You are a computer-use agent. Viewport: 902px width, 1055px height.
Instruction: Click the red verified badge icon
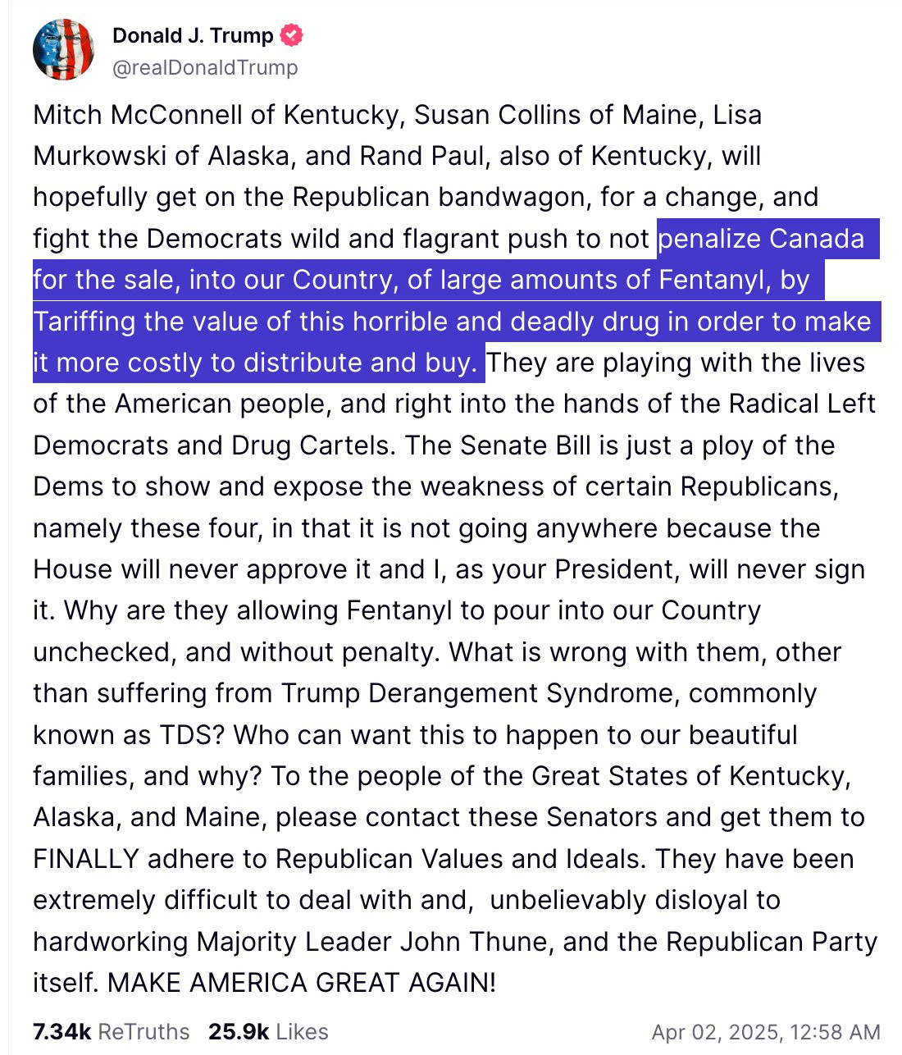(x=293, y=35)
